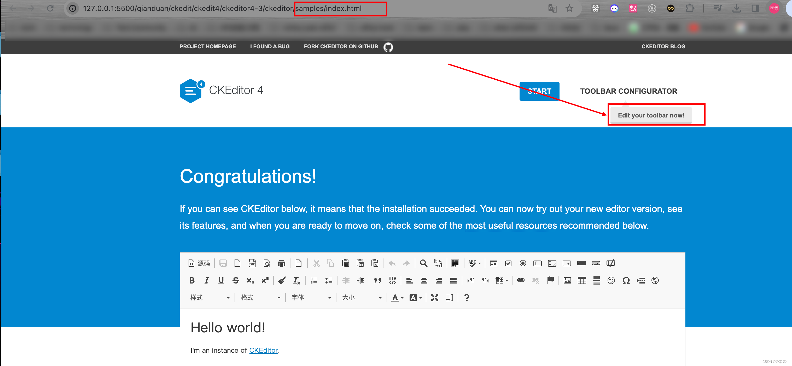This screenshot has width=792, height=366.
Task: Insert a Radio Button field icon
Action: click(x=523, y=263)
